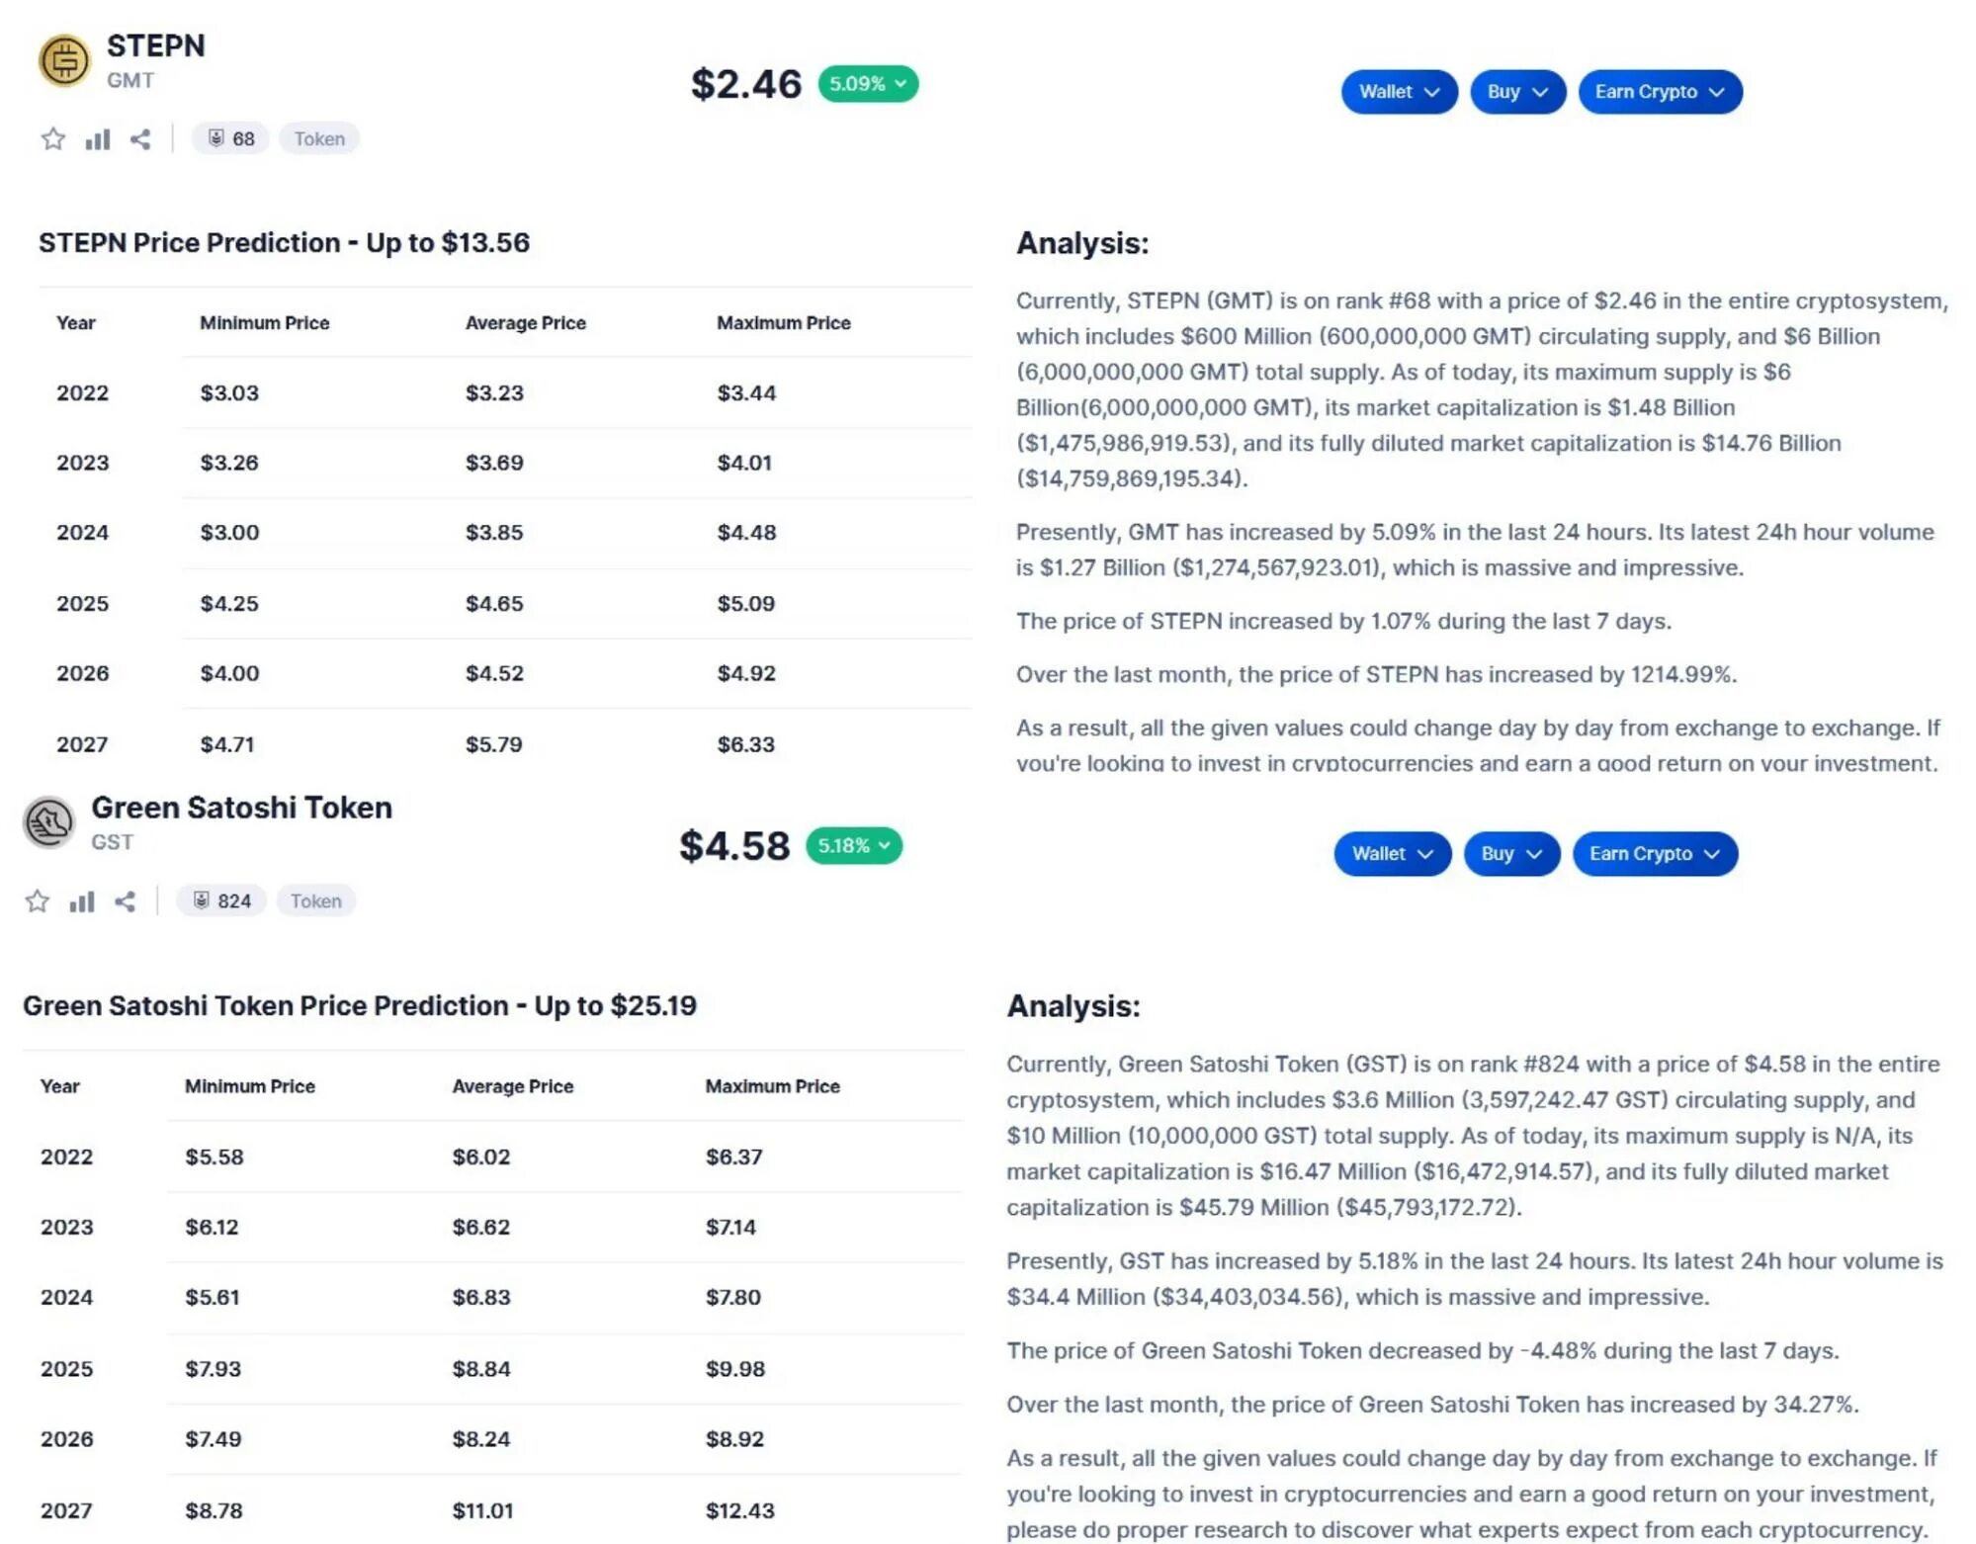Expand the 5.18% price change badge
The image size is (1976, 1544).
853,846
